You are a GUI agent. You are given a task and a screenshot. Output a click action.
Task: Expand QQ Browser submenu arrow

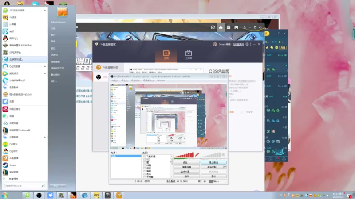(45, 66)
